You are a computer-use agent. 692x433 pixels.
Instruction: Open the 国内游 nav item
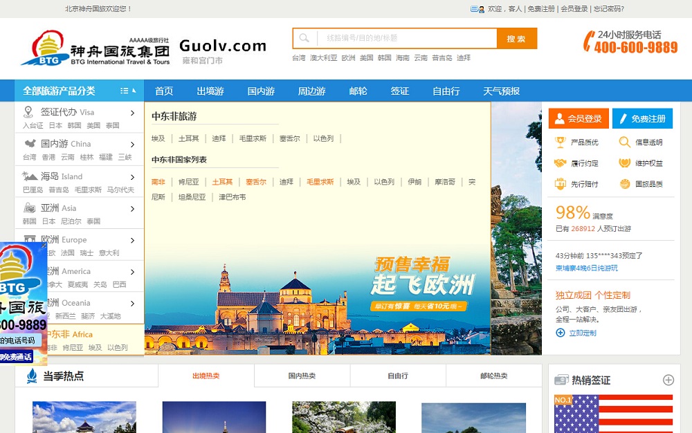pos(262,91)
